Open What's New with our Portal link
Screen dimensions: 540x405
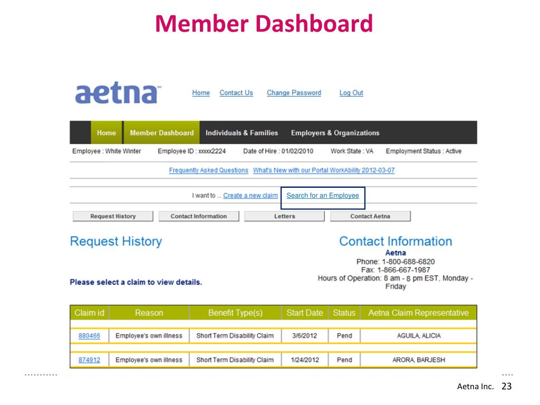pyautogui.click(x=324, y=170)
